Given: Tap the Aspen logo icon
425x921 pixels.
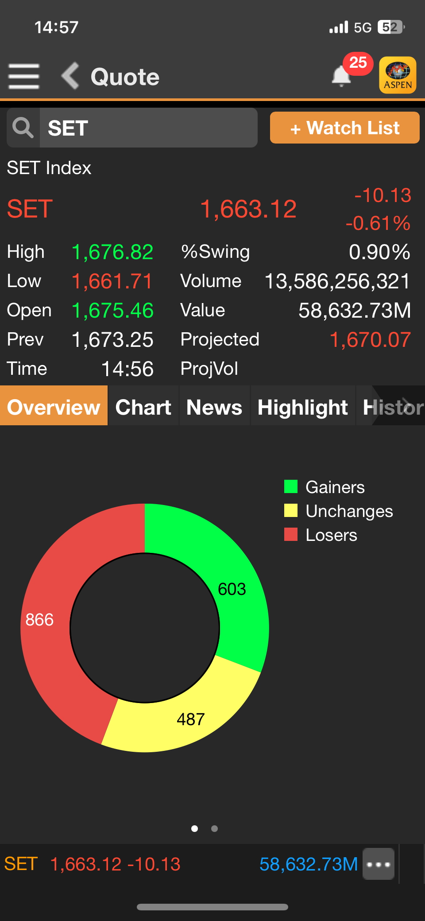Looking at the screenshot, I should (398, 75).
